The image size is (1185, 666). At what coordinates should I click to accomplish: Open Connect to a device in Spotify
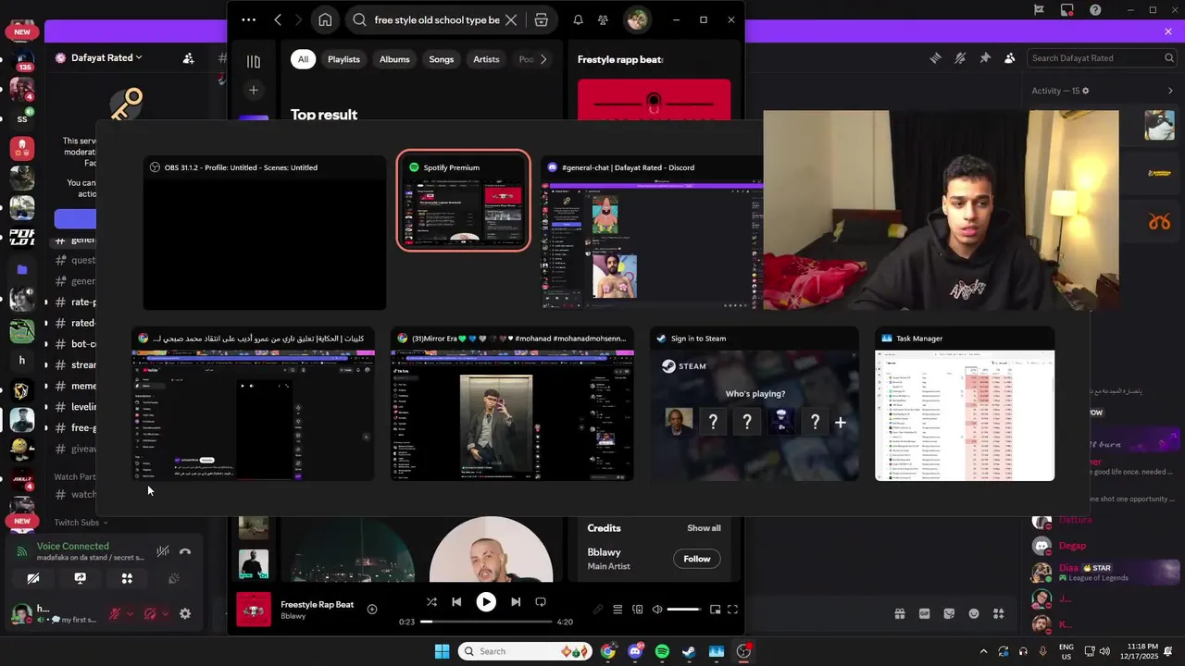point(638,610)
